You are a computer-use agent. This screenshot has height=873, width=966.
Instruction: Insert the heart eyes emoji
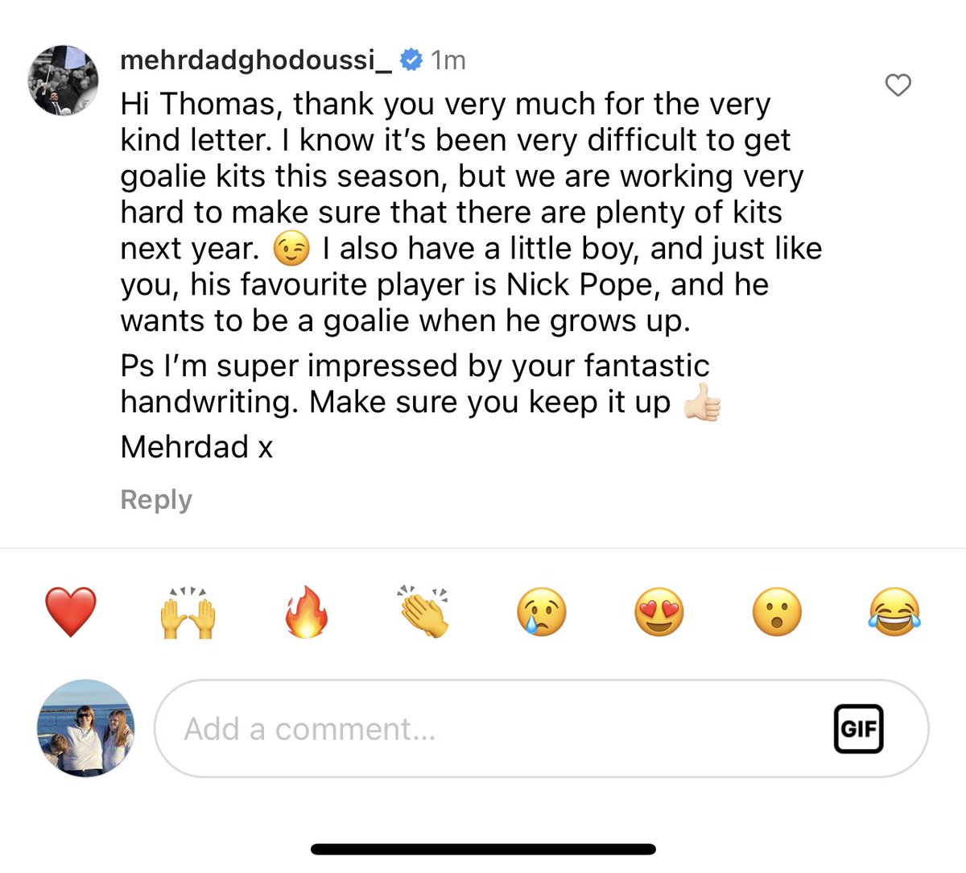coord(658,612)
